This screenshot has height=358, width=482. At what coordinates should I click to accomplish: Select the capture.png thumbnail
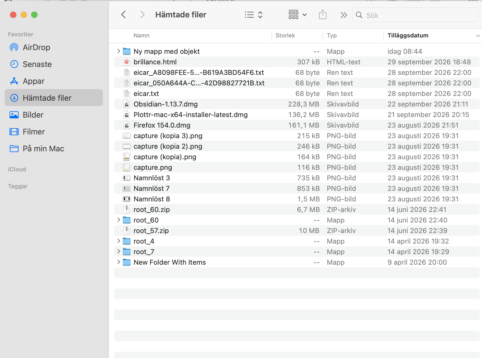pos(127,167)
